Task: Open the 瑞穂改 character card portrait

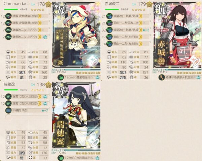Action: tap(76, 115)
